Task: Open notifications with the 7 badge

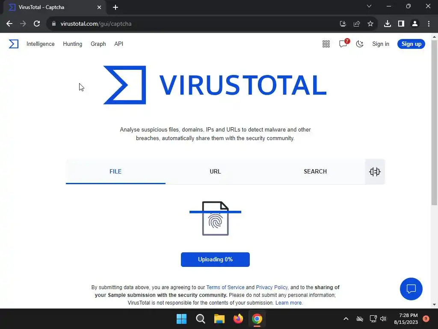Action: [x=344, y=43]
